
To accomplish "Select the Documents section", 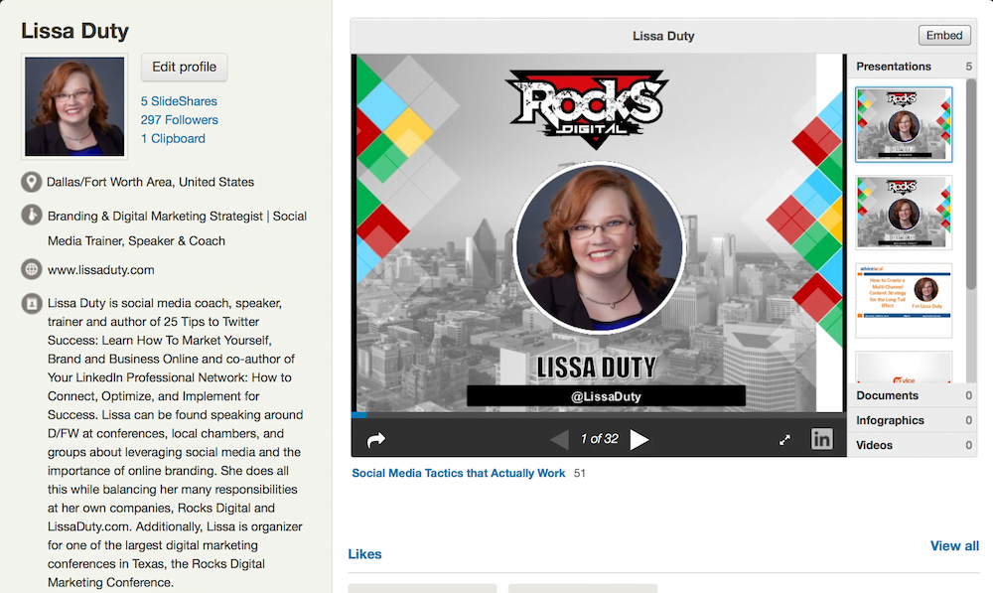I will (x=912, y=395).
